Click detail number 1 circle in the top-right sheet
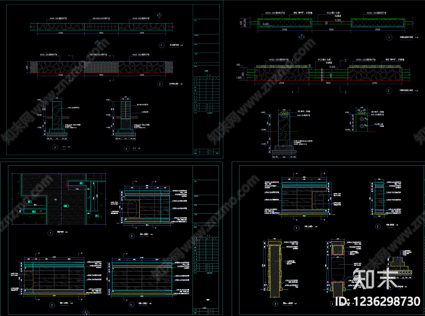This screenshot has width=425, height=316. coord(389,37)
